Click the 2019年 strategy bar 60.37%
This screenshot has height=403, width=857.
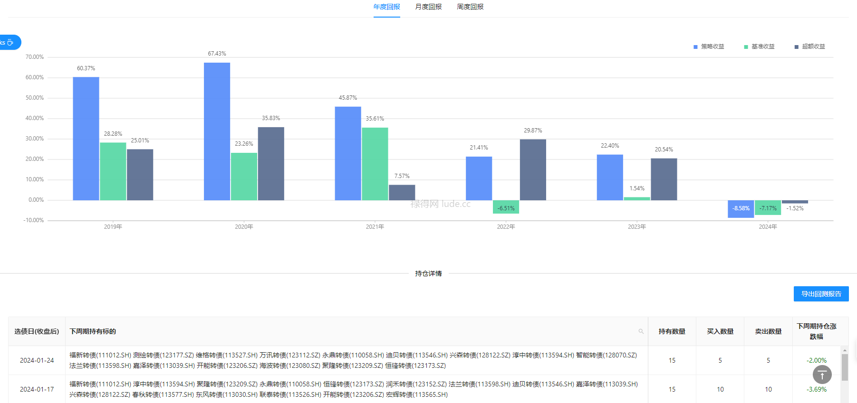[86, 138]
